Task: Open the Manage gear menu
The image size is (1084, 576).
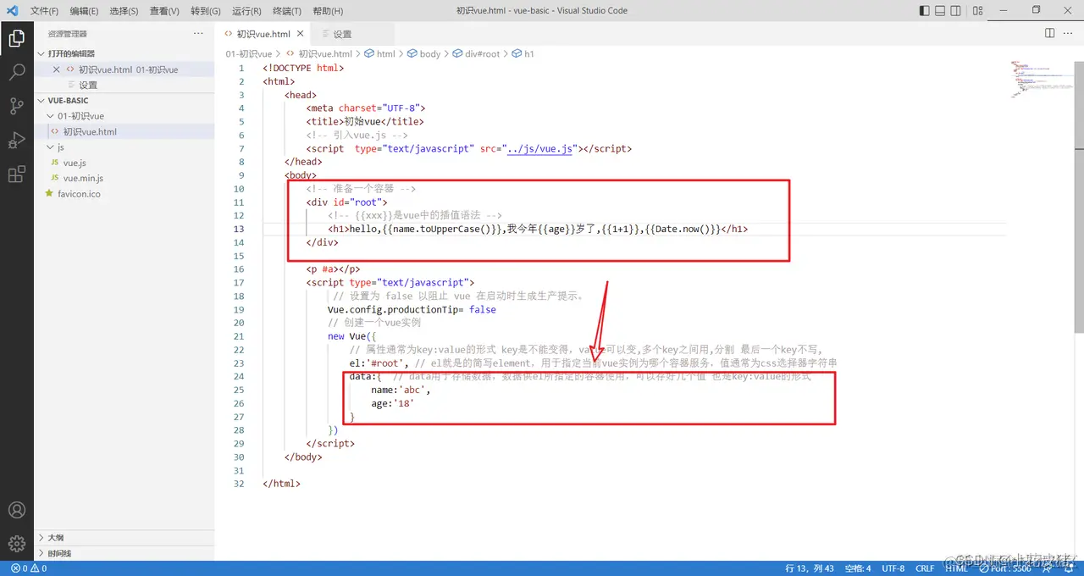Action: (16, 543)
